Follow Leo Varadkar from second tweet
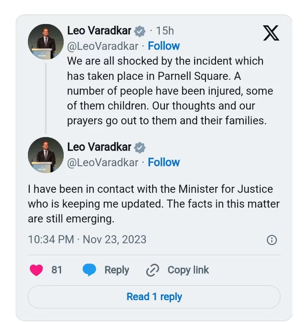Image resolution: width=308 pixels, height=322 pixels. click(164, 162)
